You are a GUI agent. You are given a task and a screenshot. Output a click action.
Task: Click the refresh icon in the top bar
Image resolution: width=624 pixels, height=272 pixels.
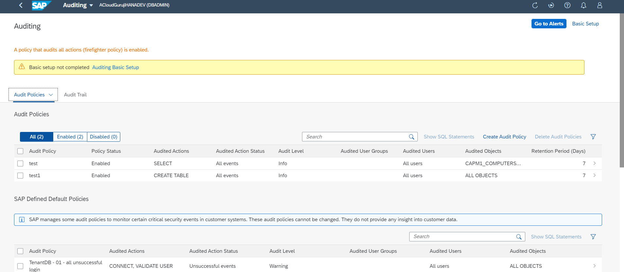[535, 5]
